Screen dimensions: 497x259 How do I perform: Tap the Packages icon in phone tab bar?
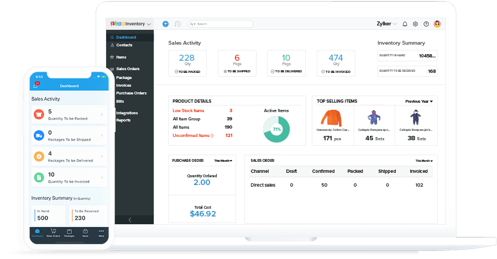pos(69,232)
